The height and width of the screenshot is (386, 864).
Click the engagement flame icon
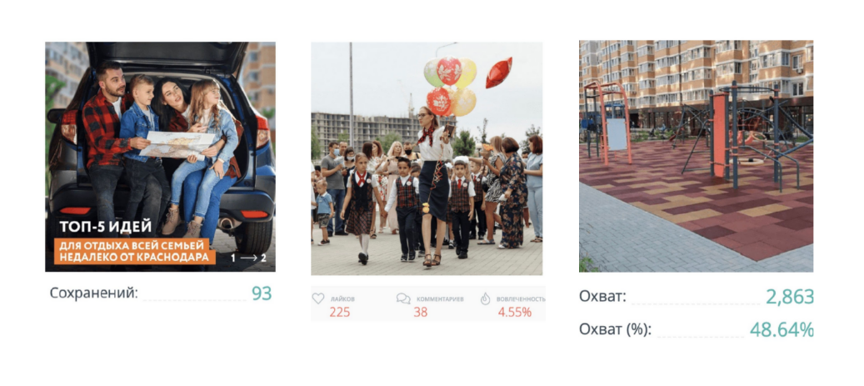(485, 298)
